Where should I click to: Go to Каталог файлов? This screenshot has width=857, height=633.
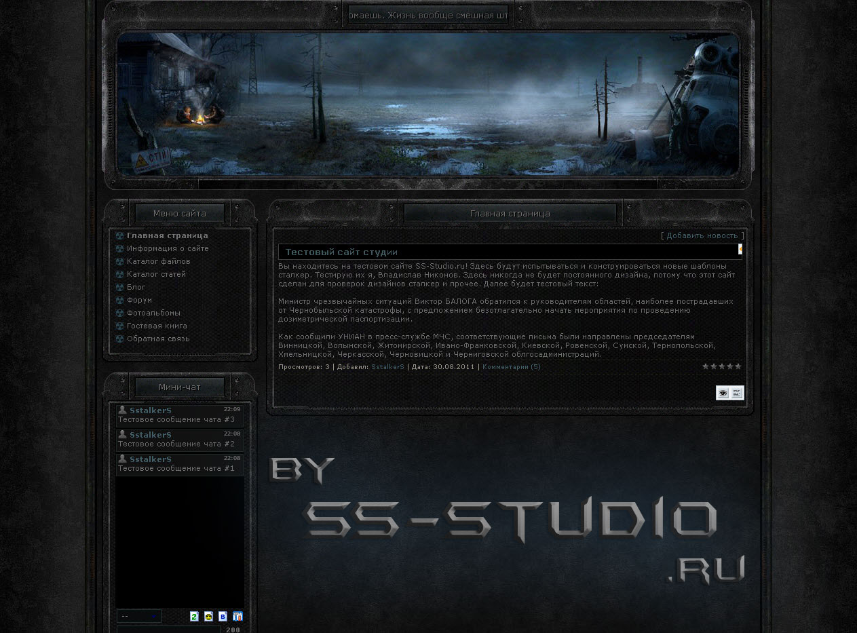(159, 261)
